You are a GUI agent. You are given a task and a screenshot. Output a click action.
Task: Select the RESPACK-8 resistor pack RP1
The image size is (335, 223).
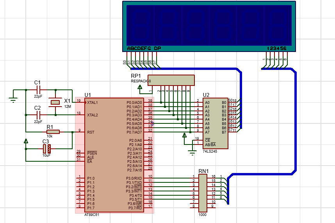(171, 80)
